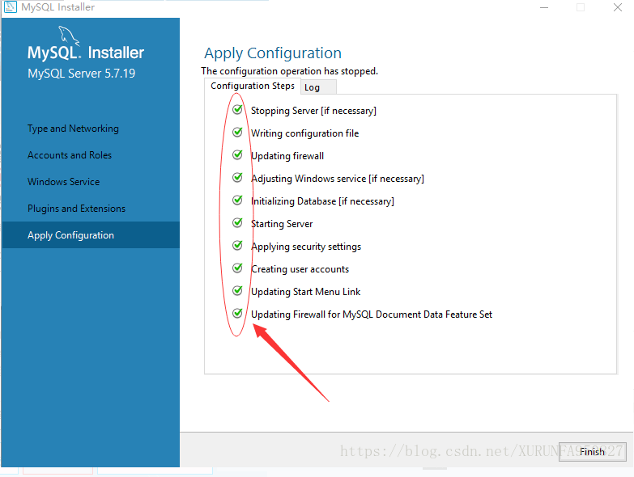Go to Accounts and Roles step
The image size is (634, 477).
(x=70, y=155)
